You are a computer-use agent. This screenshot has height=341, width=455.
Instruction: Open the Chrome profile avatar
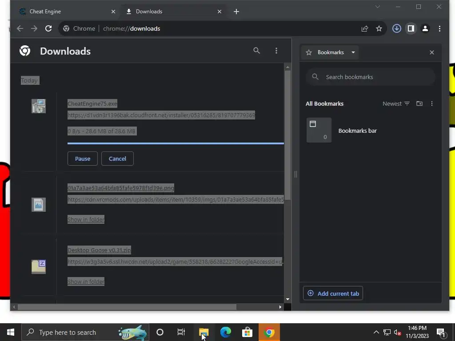tap(425, 28)
